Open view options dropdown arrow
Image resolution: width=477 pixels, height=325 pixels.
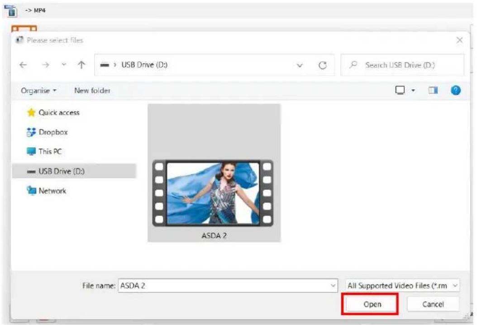coord(413,91)
